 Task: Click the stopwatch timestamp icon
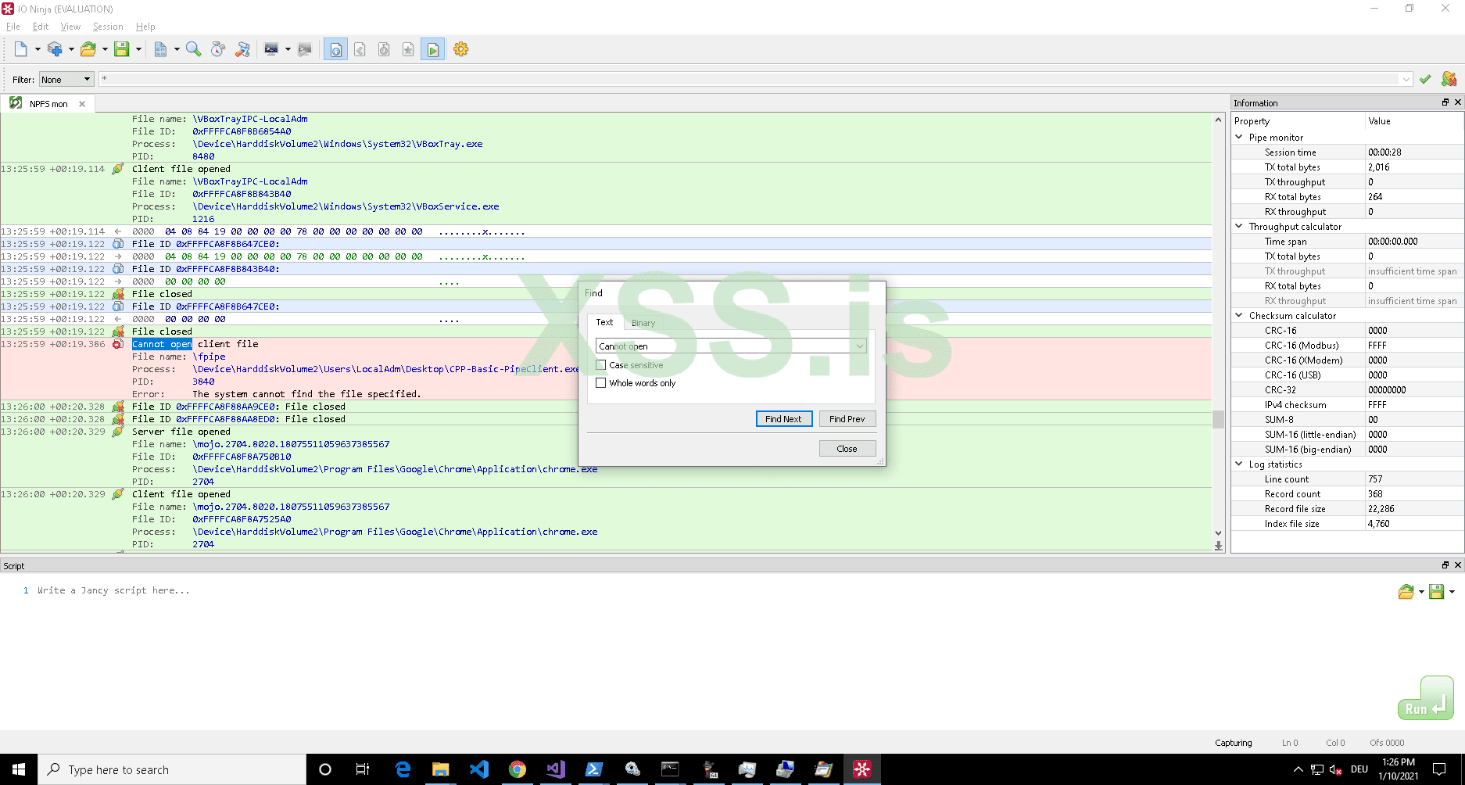218,49
